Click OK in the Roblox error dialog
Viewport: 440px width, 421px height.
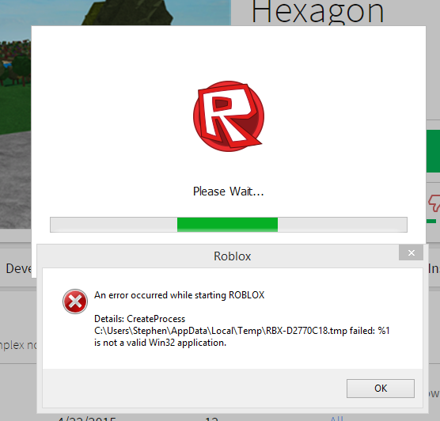[x=380, y=389]
